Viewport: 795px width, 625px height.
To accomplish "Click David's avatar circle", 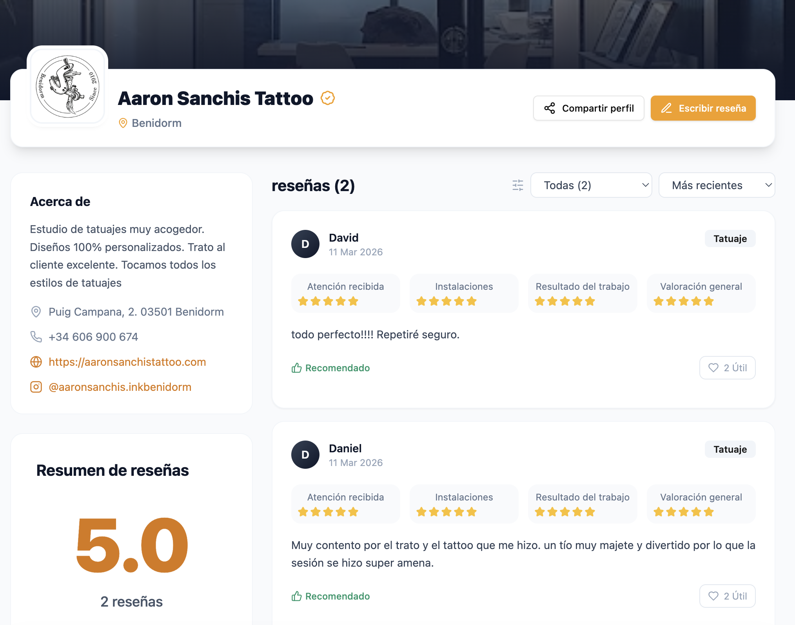I will (305, 244).
